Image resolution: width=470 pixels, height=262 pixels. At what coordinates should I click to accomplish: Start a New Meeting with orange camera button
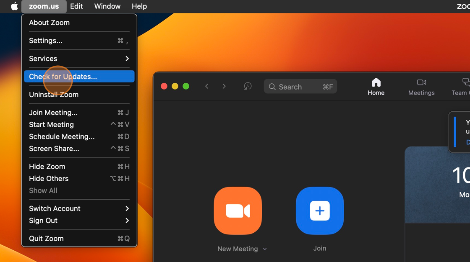238,211
